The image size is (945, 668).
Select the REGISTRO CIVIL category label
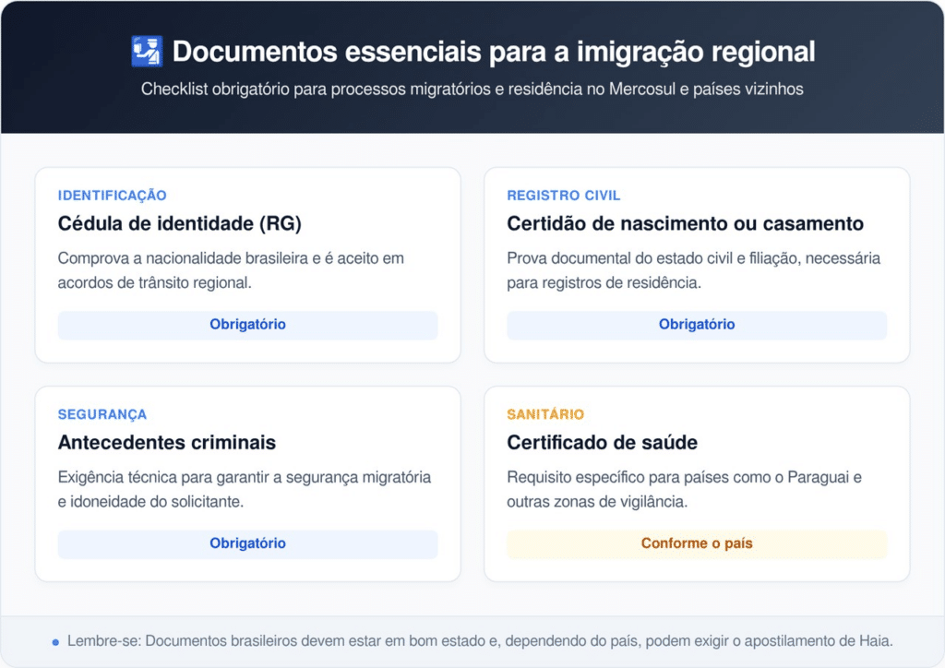(563, 196)
